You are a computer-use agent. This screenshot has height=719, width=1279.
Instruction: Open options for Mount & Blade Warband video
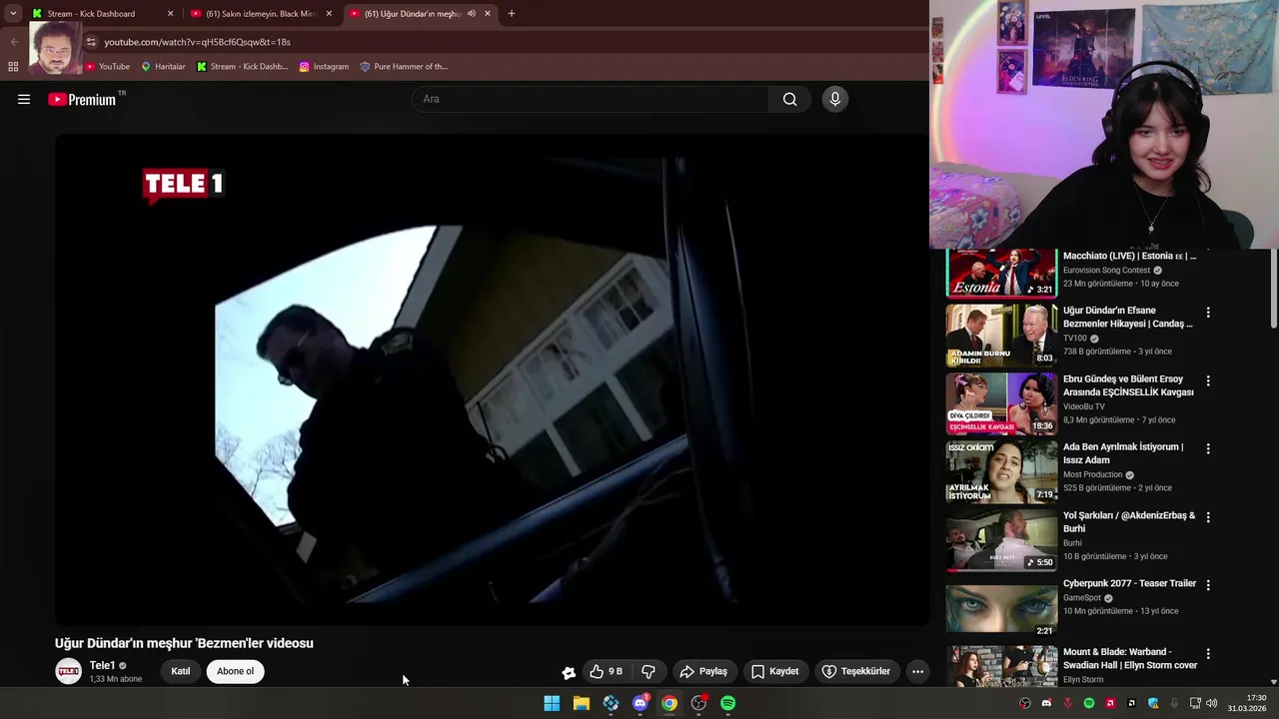pyautogui.click(x=1208, y=654)
